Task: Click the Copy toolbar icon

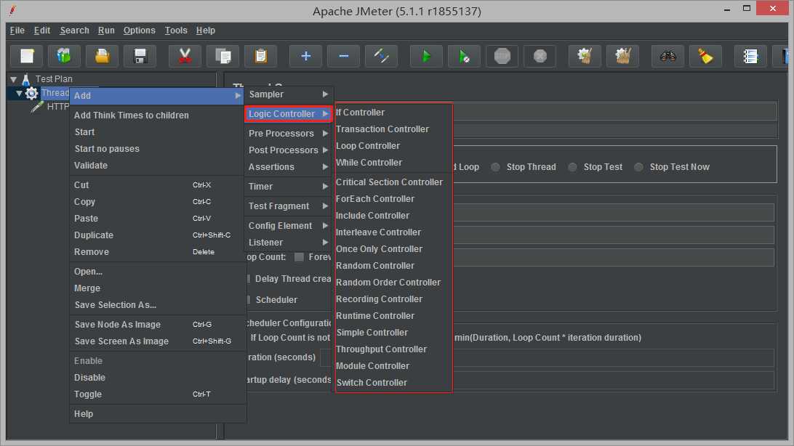Action: pos(222,56)
